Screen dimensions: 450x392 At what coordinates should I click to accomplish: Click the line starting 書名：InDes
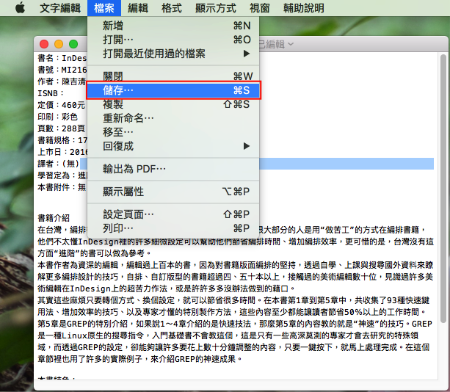62,58
